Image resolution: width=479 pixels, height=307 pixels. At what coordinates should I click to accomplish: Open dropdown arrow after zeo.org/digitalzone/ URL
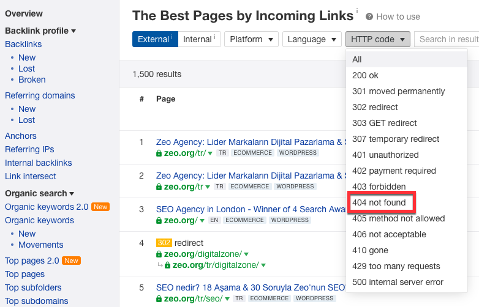pyautogui.click(x=246, y=254)
